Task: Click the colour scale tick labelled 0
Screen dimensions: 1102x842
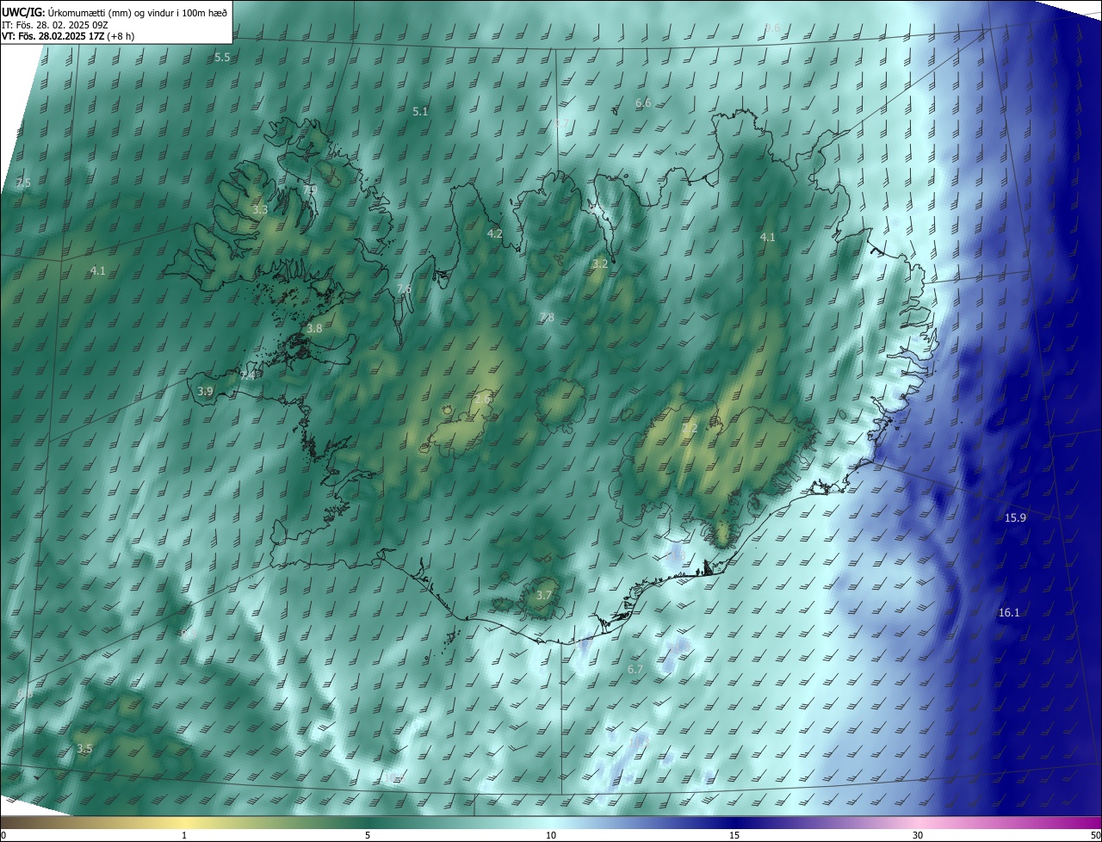Action: tap(3, 835)
